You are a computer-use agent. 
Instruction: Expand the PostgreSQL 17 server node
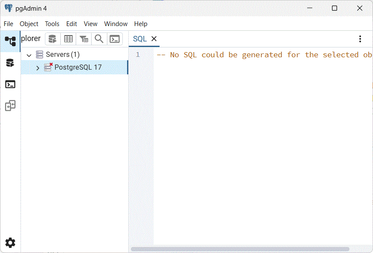(x=38, y=68)
